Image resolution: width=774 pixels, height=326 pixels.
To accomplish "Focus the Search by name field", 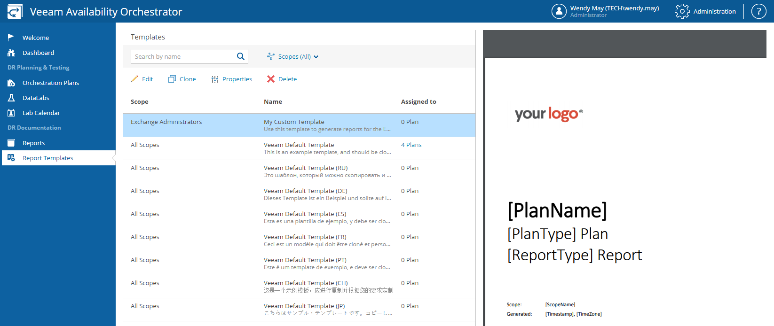I will click(183, 56).
